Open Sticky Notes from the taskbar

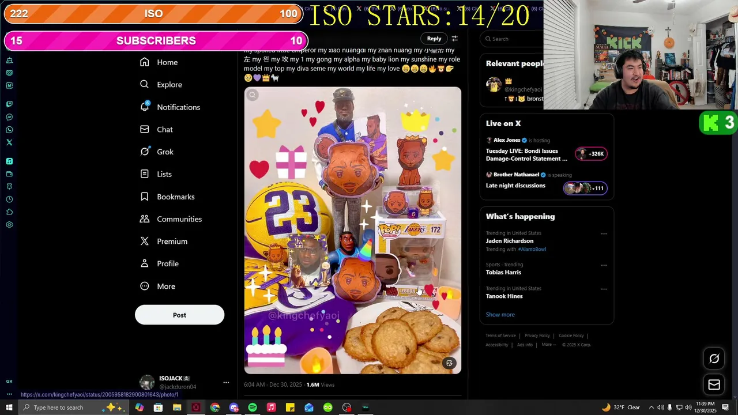click(290, 408)
